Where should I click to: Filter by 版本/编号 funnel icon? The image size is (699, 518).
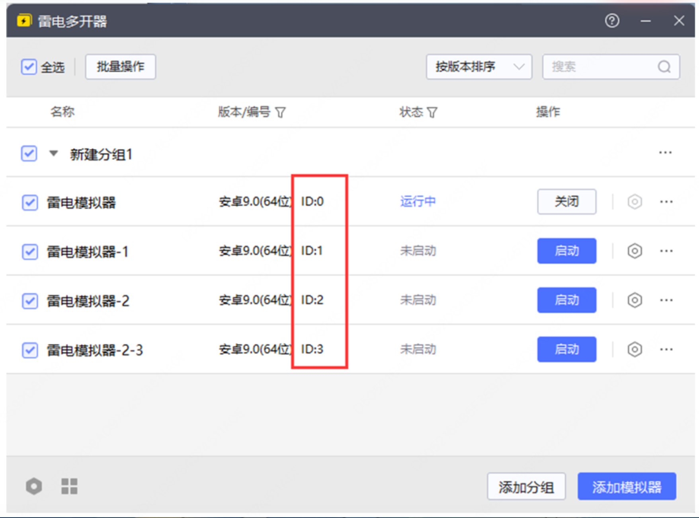281,113
